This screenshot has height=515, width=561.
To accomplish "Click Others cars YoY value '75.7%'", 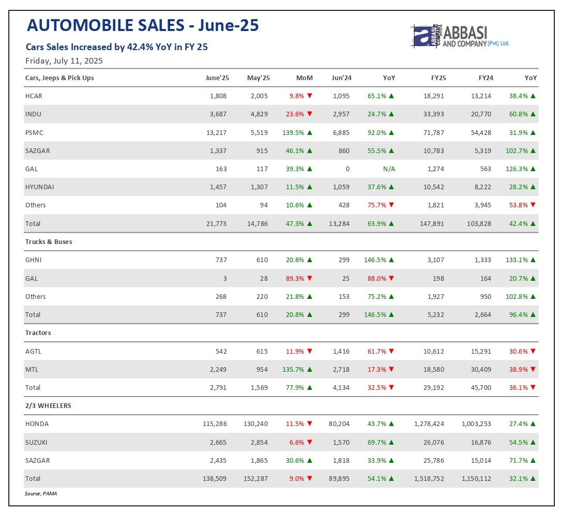I will click(x=377, y=205).
